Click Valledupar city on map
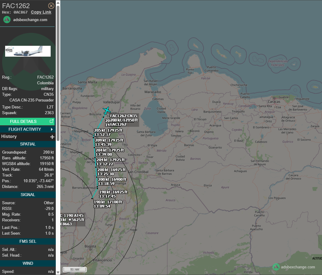 [x=112, y=102]
